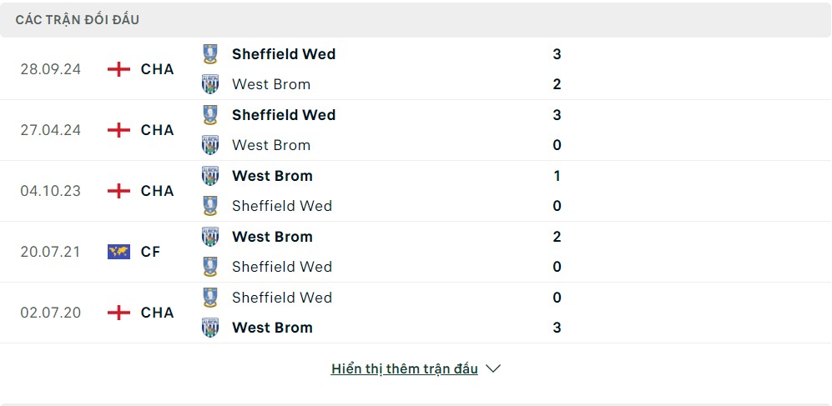Click England flag icon beside 02.07.20
Screen dimensions: 832x406
(118, 313)
